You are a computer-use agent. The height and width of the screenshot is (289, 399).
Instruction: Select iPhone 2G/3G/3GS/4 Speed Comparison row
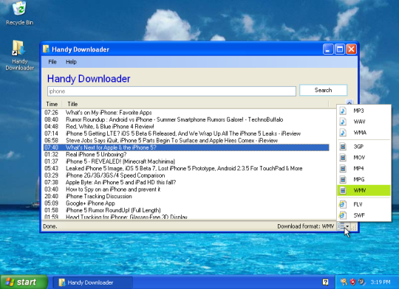186,175
